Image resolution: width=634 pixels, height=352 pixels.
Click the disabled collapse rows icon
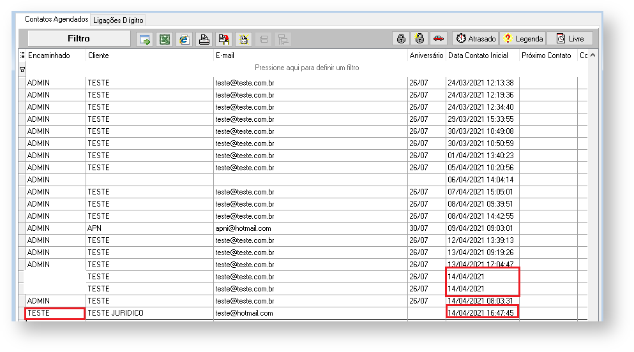264,39
